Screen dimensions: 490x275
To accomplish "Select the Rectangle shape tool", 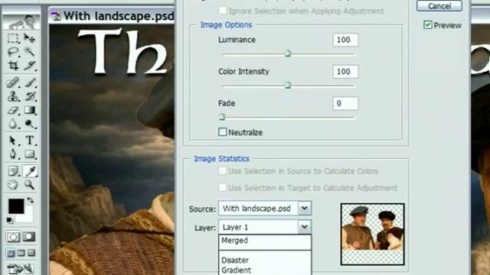I will [30, 154].
